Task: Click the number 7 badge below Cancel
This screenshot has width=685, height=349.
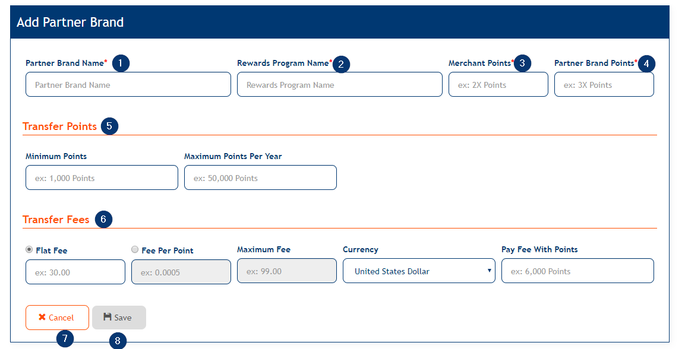Action: 65,339
